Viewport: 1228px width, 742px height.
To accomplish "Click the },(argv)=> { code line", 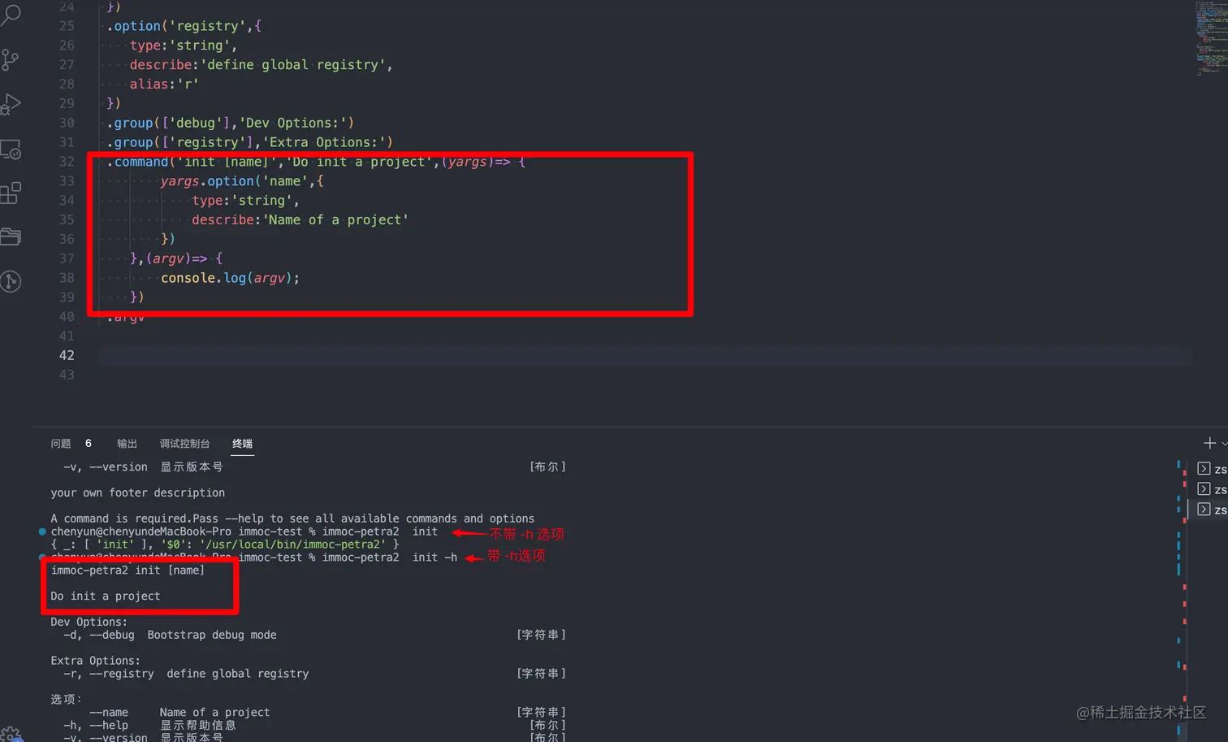I will pos(176,258).
